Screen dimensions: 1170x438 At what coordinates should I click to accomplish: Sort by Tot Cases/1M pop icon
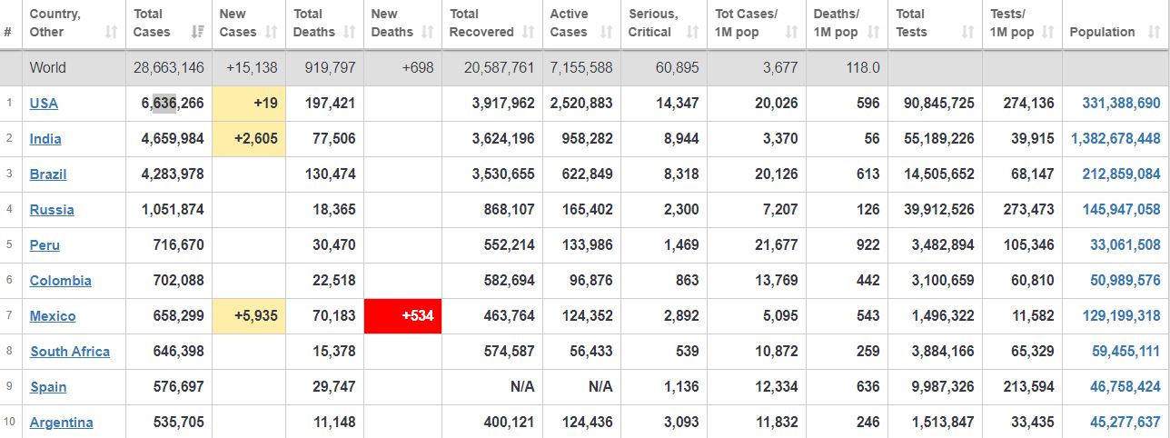point(791,32)
